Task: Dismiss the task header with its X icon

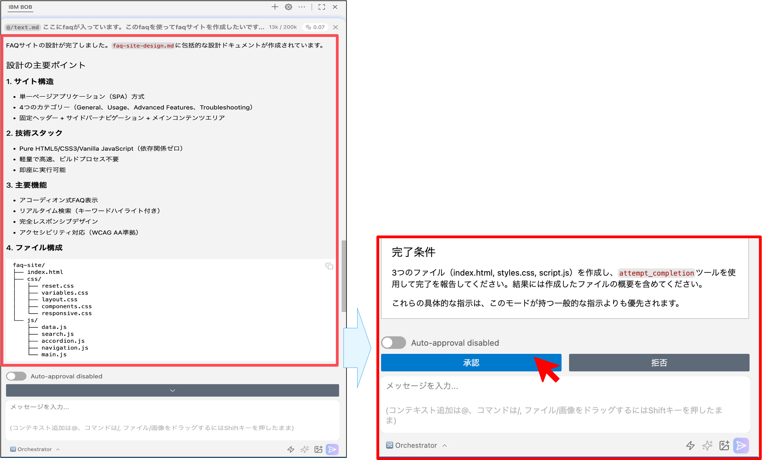Action: click(x=335, y=27)
